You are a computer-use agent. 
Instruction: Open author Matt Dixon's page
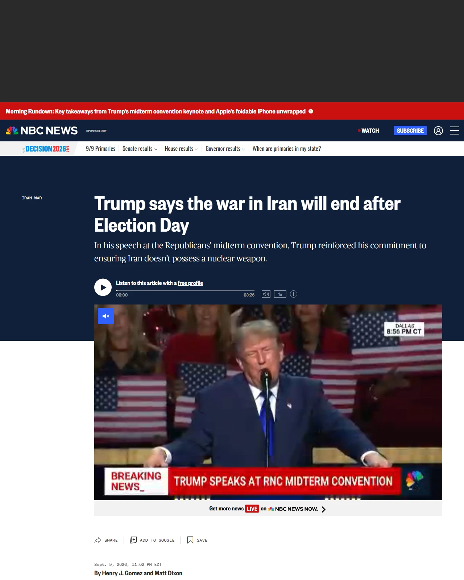pyautogui.click(x=169, y=573)
